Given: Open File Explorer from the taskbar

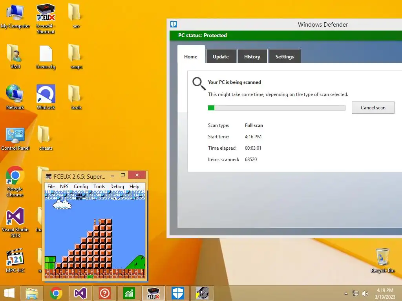Looking at the screenshot, I should click(31, 293).
